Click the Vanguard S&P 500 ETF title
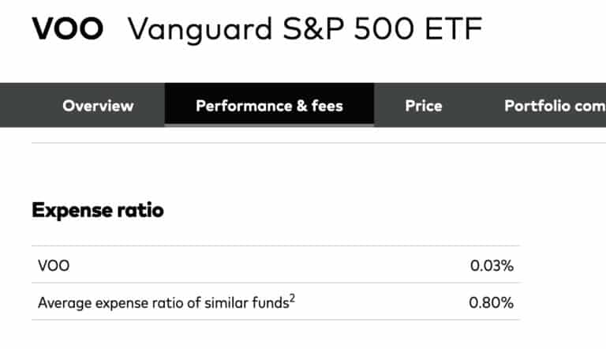This screenshot has height=349, width=606. [x=305, y=29]
